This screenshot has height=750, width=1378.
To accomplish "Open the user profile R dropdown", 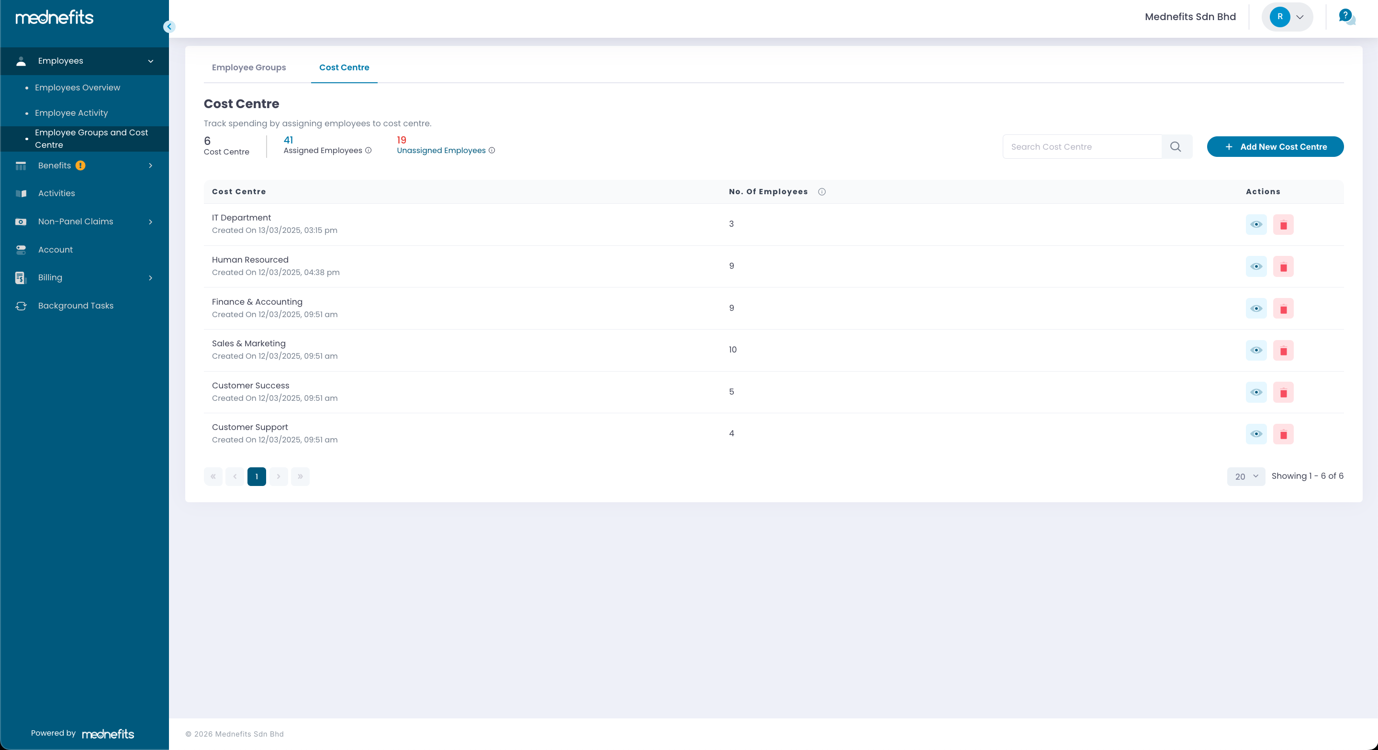I will (x=1287, y=17).
